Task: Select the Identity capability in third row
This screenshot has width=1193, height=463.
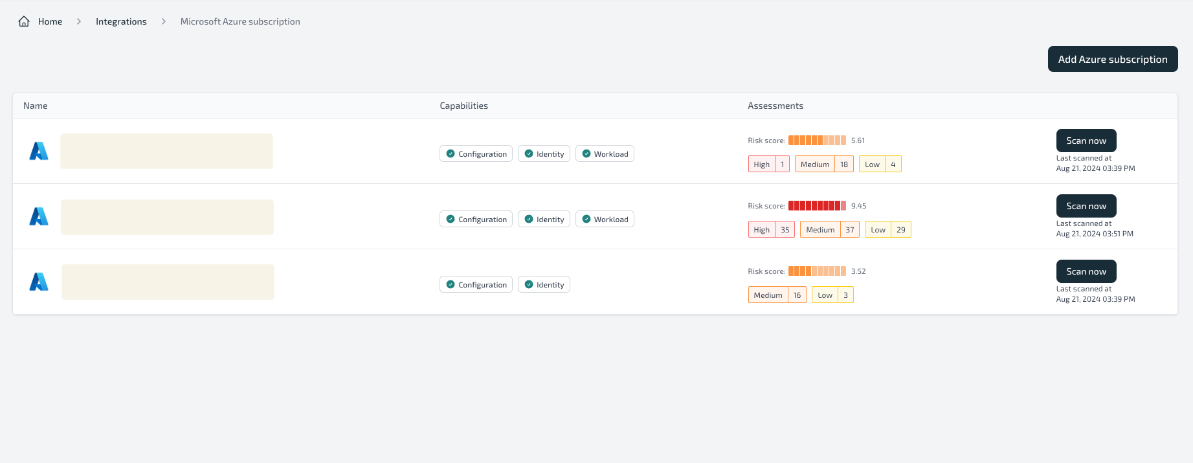Action: click(x=544, y=284)
